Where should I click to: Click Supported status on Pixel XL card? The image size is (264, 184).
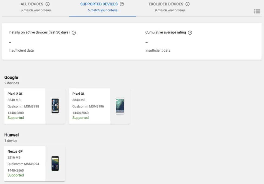(81, 118)
